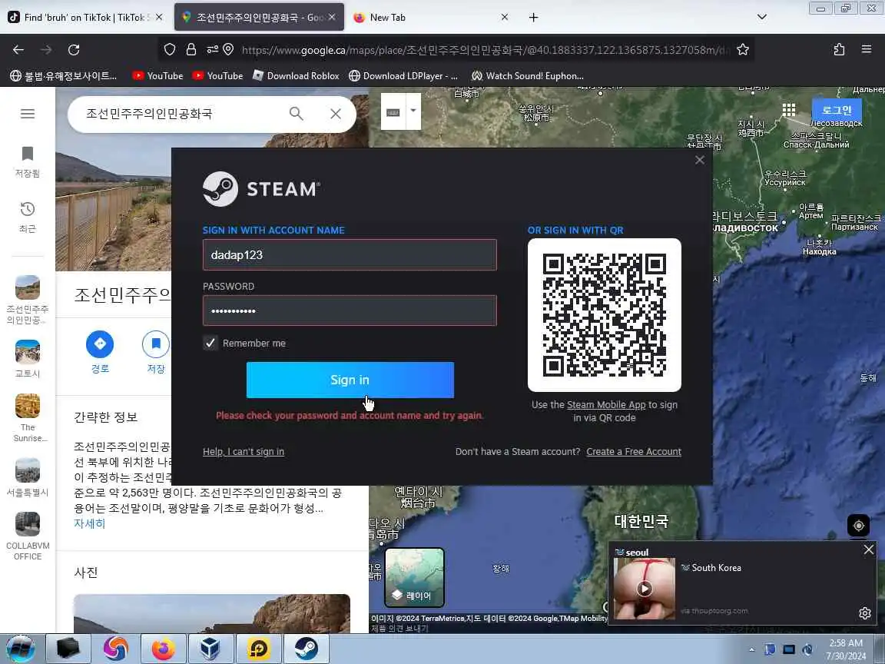
Task: Click the Steam account name field
Action: point(350,254)
